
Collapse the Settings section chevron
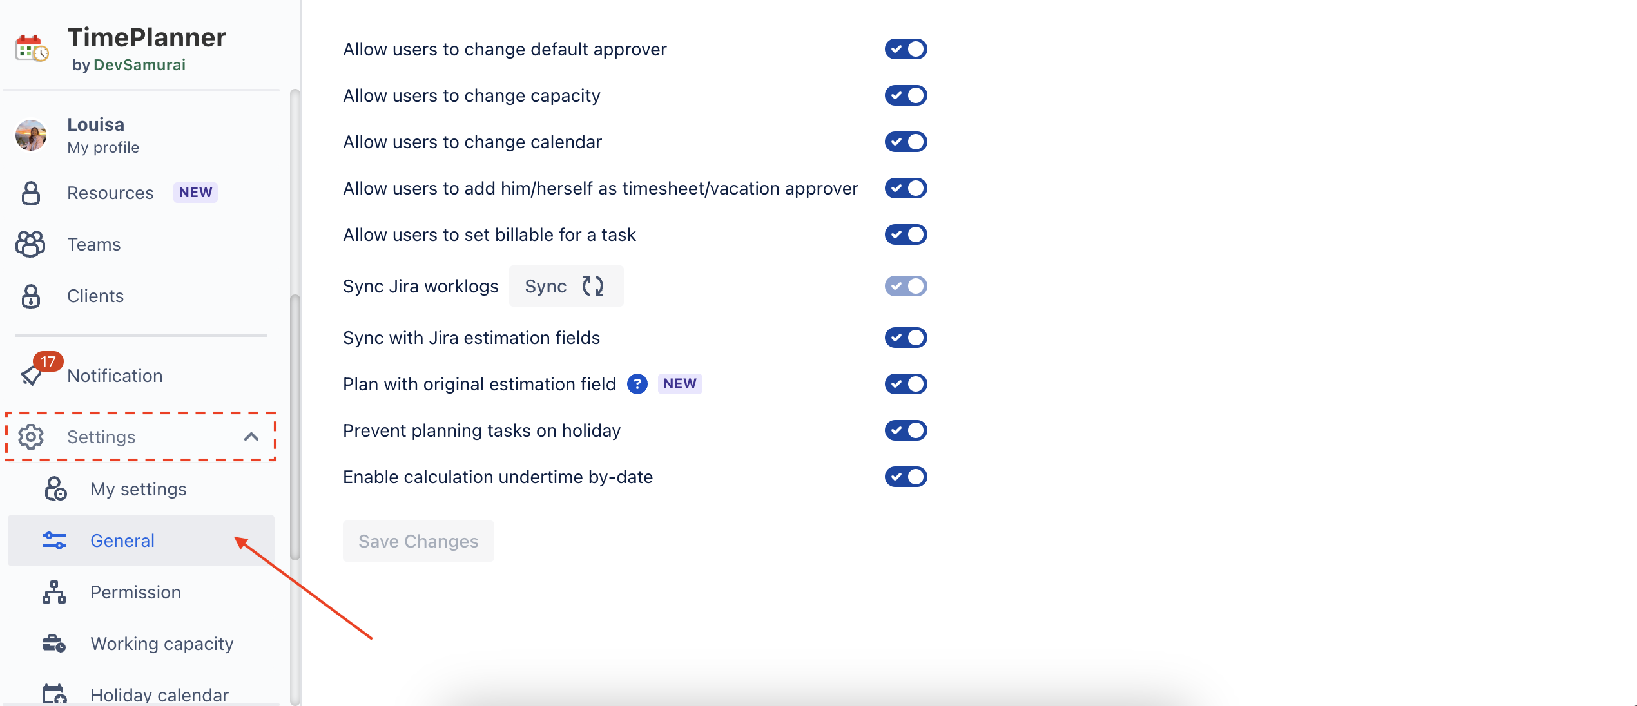(251, 437)
